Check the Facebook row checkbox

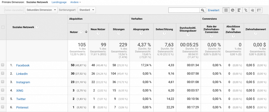point(3,65)
